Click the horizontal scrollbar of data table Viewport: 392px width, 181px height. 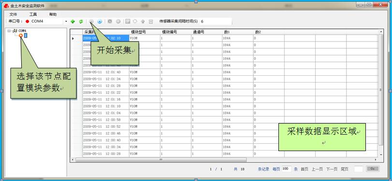[x=224, y=160]
